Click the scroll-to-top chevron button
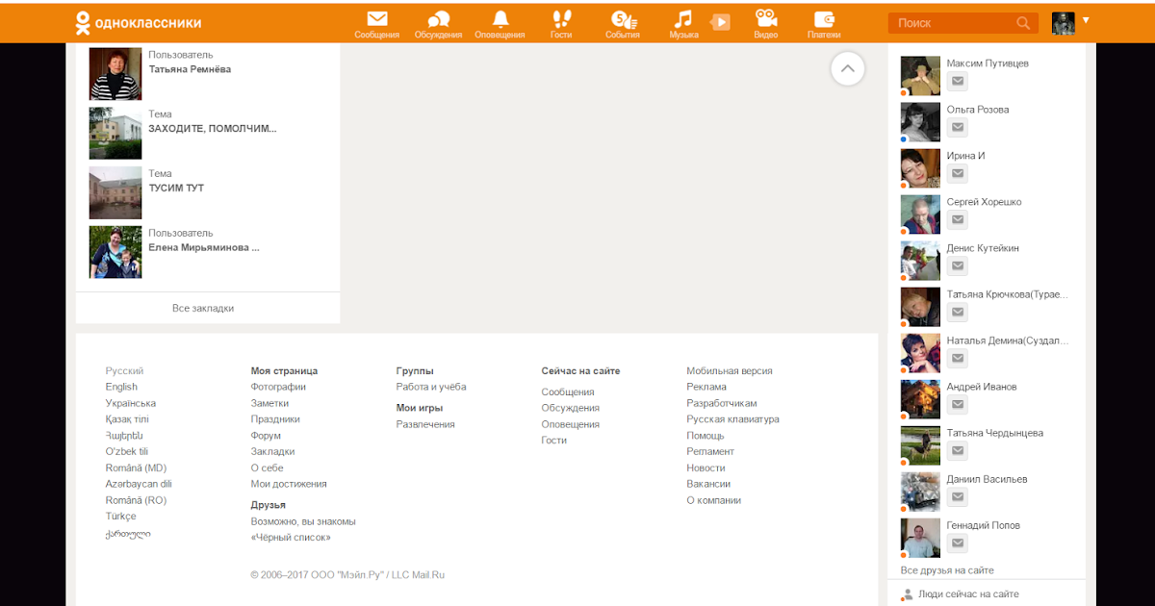 pyautogui.click(x=847, y=68)
